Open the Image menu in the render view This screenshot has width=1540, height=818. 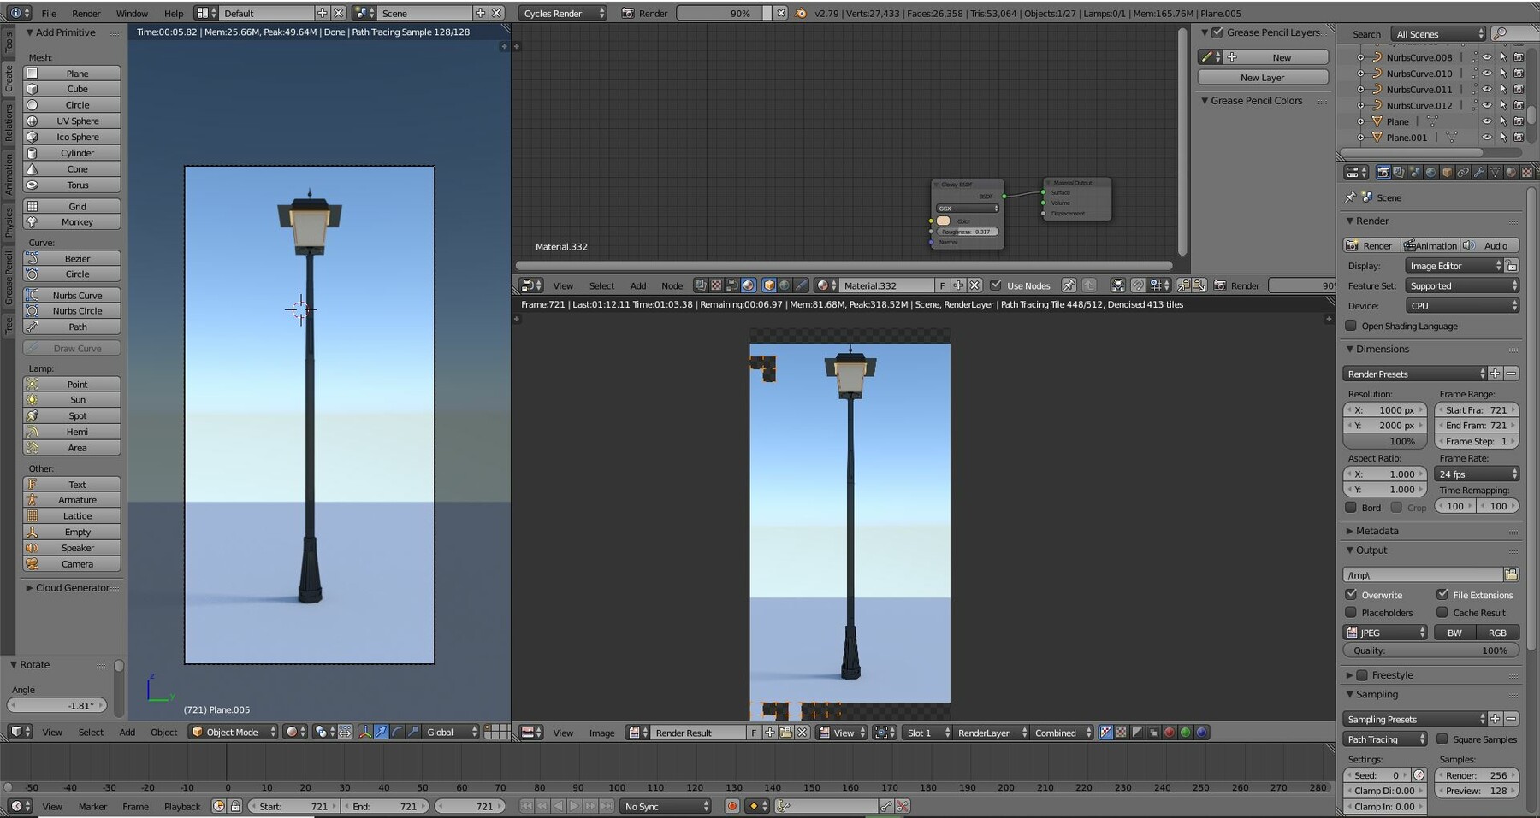601,733
